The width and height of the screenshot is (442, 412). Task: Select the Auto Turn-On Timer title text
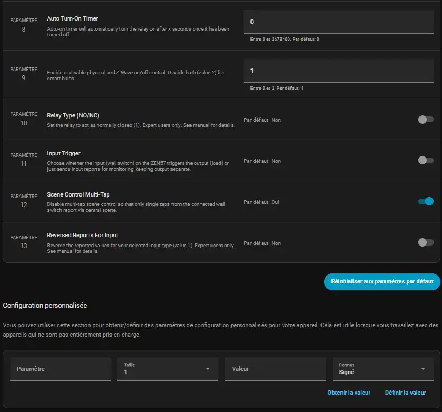(73, 18)
